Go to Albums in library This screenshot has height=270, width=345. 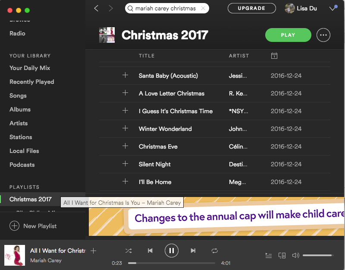tap(20, 109)
